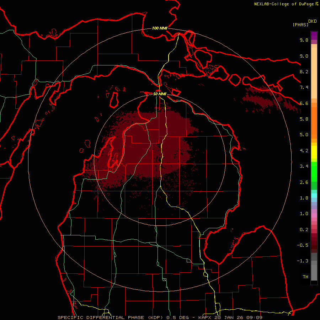Click the 5.8 value on the color scale
The height and width of the screenshot is (320, 320).
click(x=304, y=119)
